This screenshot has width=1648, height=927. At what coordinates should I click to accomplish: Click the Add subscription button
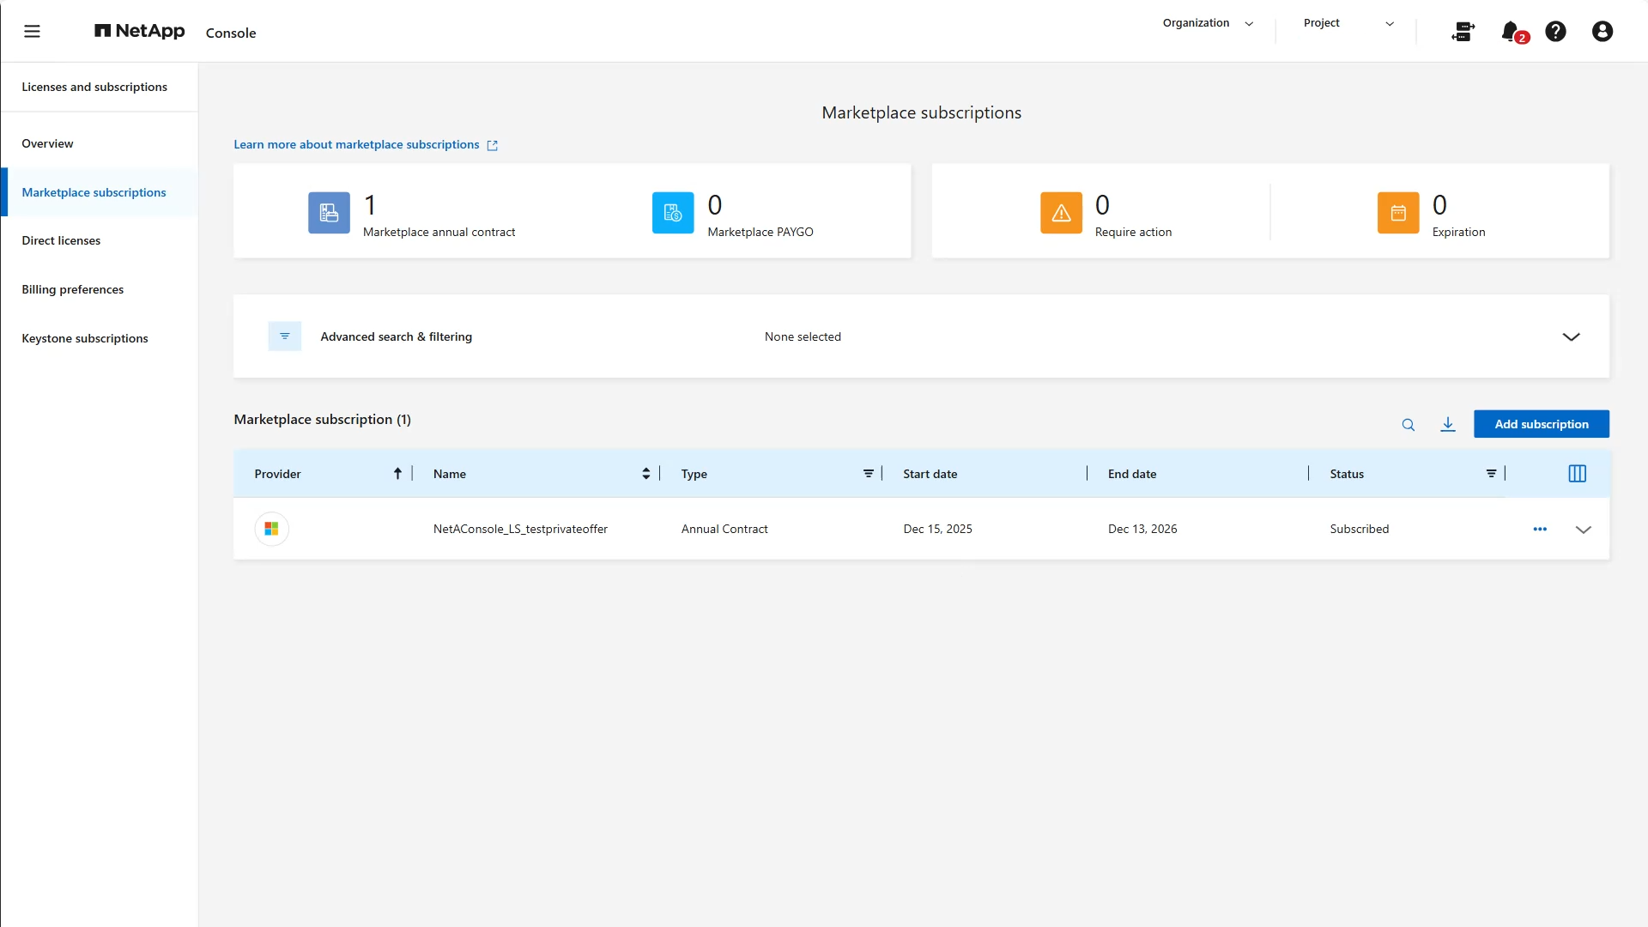coord(1541,424)
